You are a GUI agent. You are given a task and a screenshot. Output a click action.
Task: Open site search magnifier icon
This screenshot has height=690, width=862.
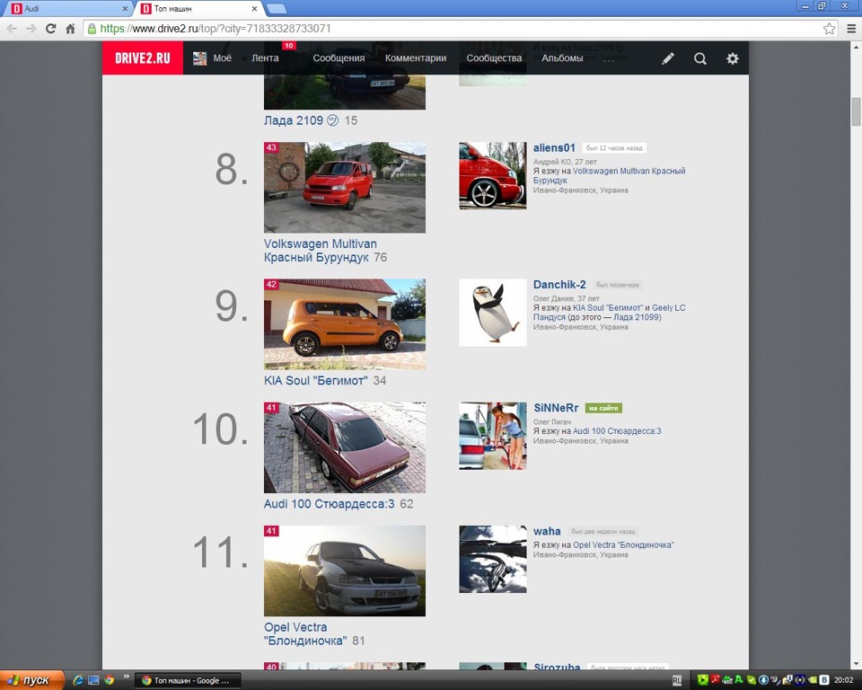tap(699, 58)
